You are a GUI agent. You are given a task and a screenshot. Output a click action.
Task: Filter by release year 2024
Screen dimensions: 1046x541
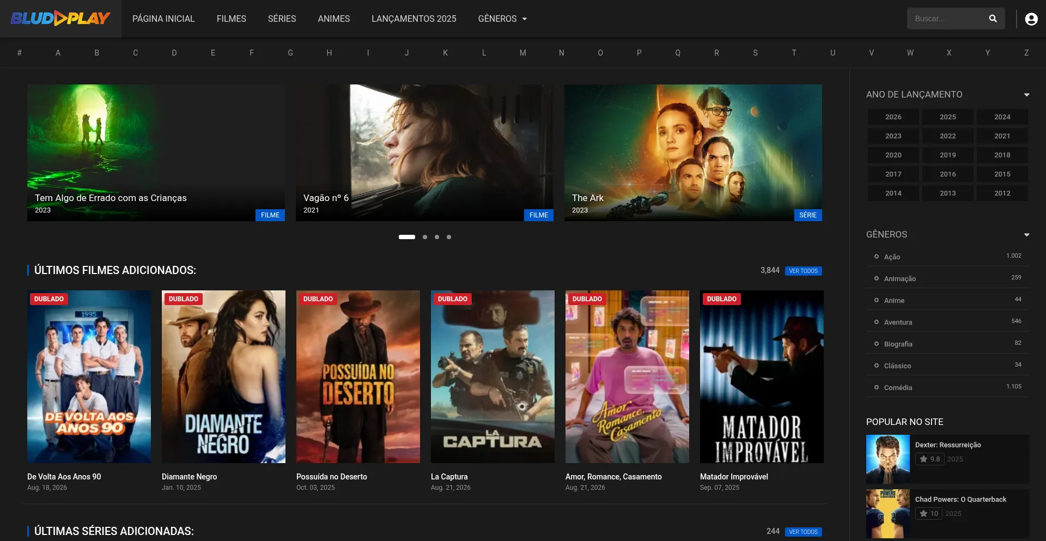pos(1002,117)
